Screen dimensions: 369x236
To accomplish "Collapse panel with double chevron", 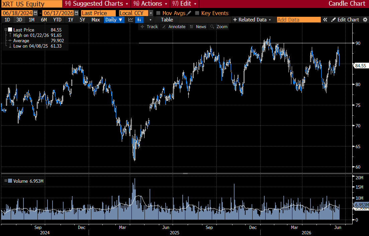I will tap(325, 20).
